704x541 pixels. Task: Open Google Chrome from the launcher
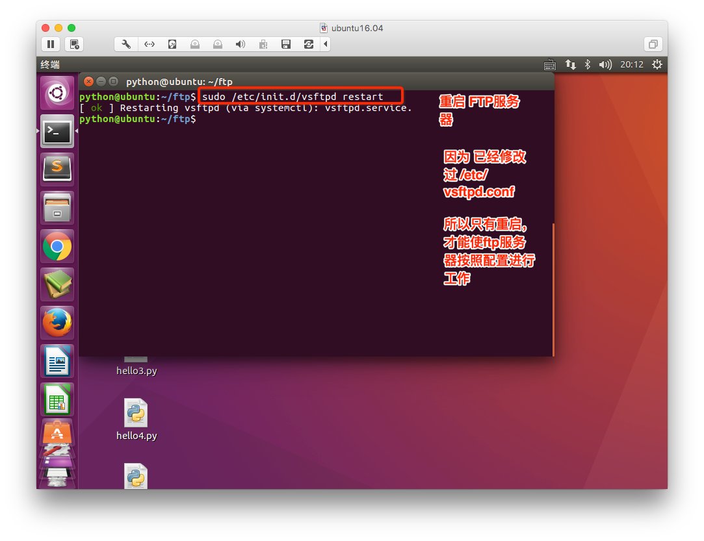[x=57, y=246]
